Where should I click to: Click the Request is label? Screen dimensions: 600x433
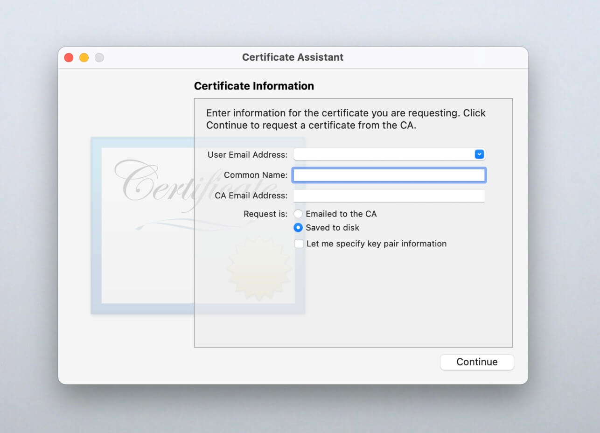tap(265, 214)
